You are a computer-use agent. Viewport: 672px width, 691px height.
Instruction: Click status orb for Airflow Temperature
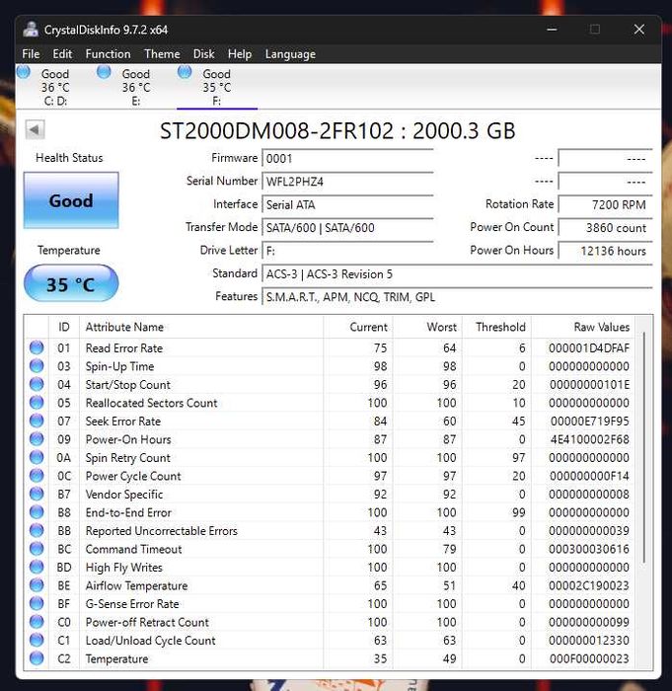(x=37, y=585)
